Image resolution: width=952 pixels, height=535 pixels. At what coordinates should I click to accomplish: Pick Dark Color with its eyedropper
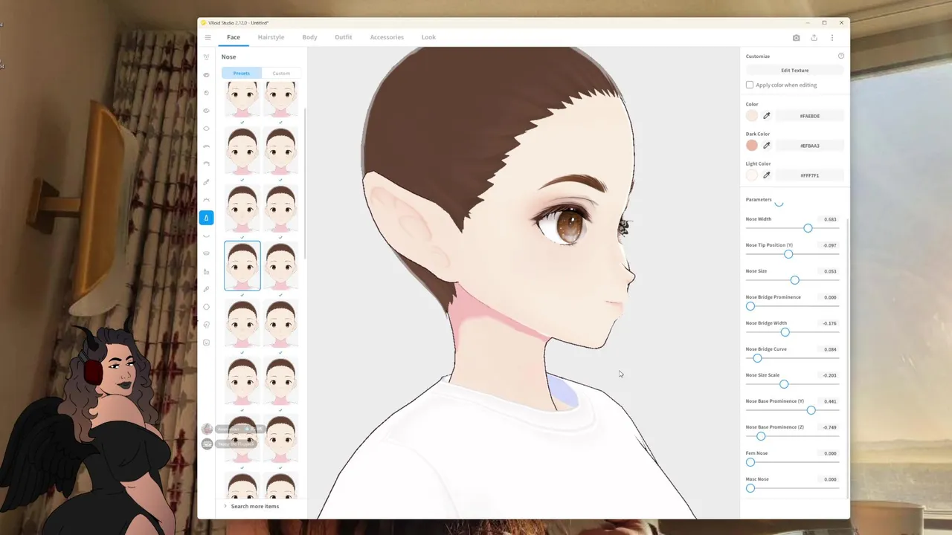click(x=767, y=146)
